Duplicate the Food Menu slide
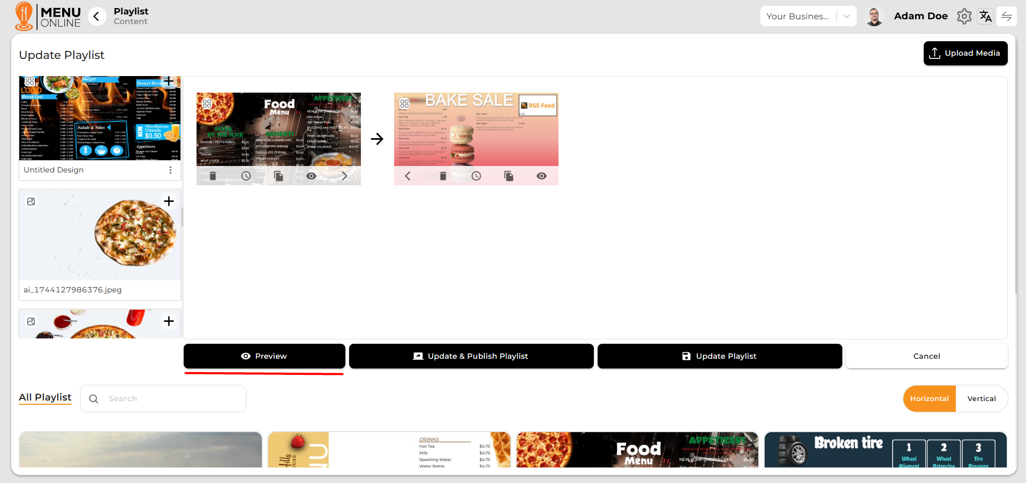Screen dimensions: 1026x483 278,176
